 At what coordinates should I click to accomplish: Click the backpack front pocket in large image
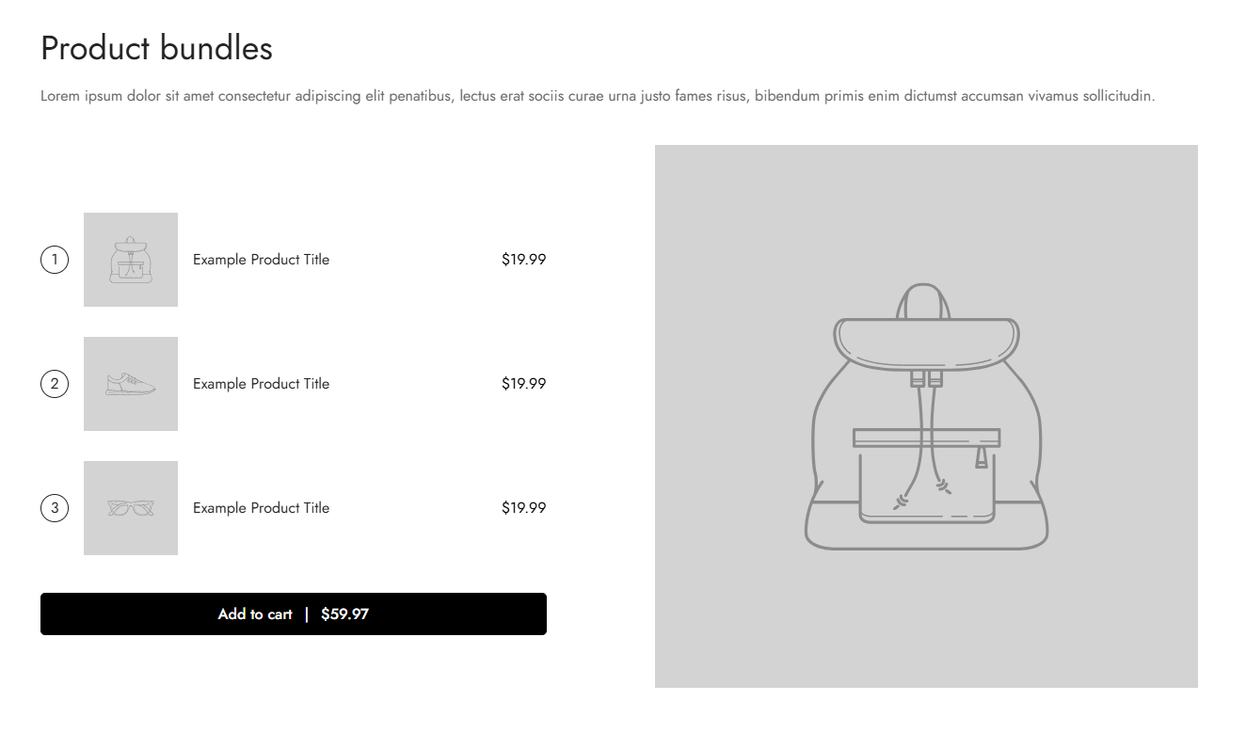pyautogui.click(x=926, y=475)
